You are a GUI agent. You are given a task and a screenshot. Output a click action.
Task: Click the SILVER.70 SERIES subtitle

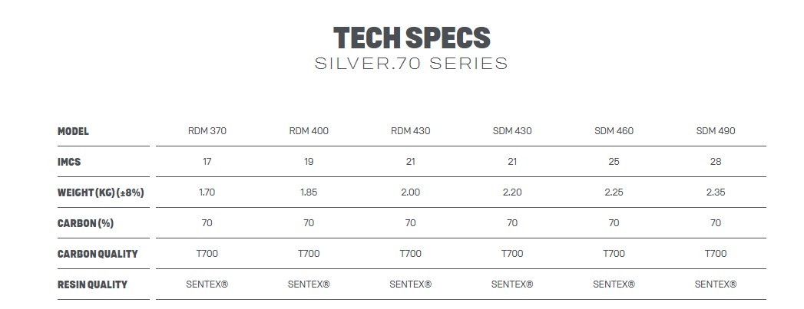click(x=411, y=64)
